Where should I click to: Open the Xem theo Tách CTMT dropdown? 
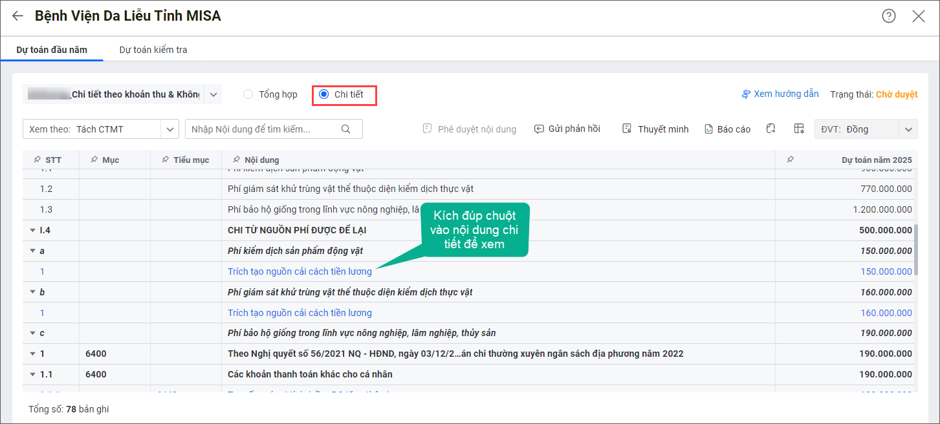point(169,129)
